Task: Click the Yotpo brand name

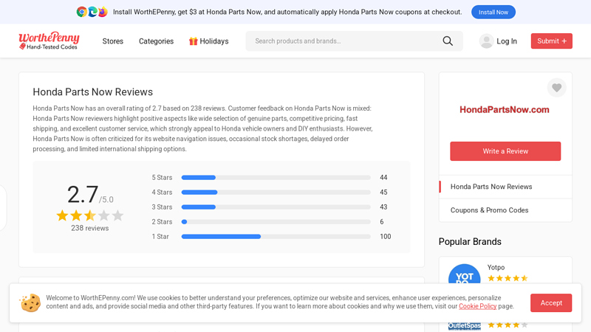Action: 496,267
